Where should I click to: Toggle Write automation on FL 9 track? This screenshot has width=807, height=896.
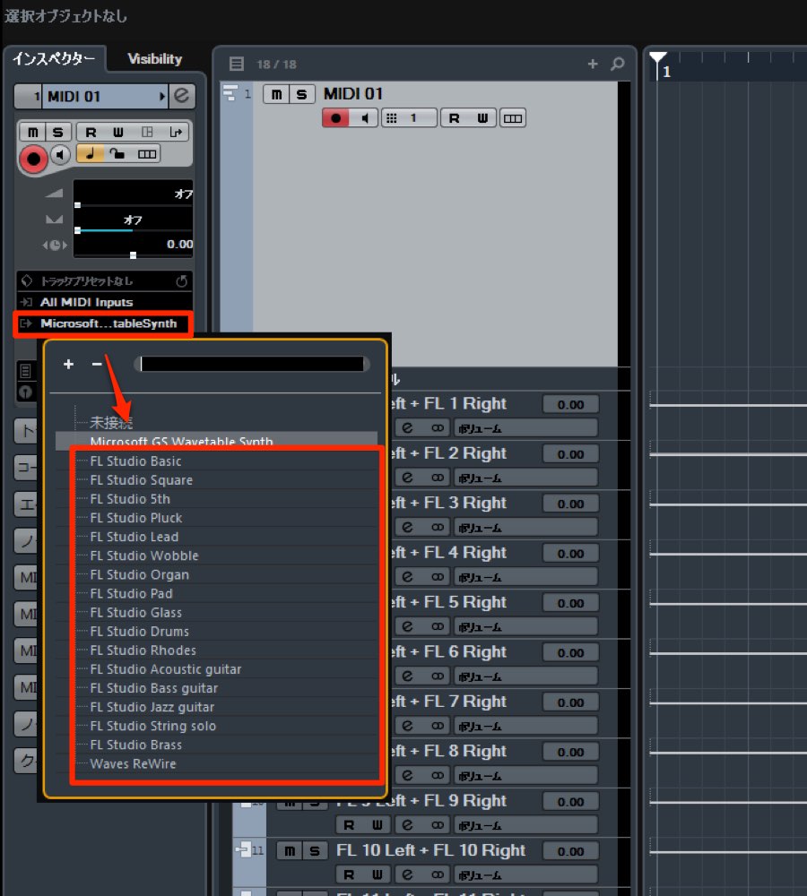pos(377,824)
